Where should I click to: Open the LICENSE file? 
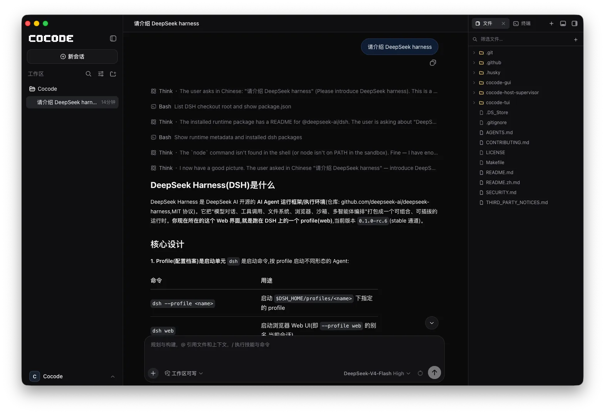tap(526, 153)
